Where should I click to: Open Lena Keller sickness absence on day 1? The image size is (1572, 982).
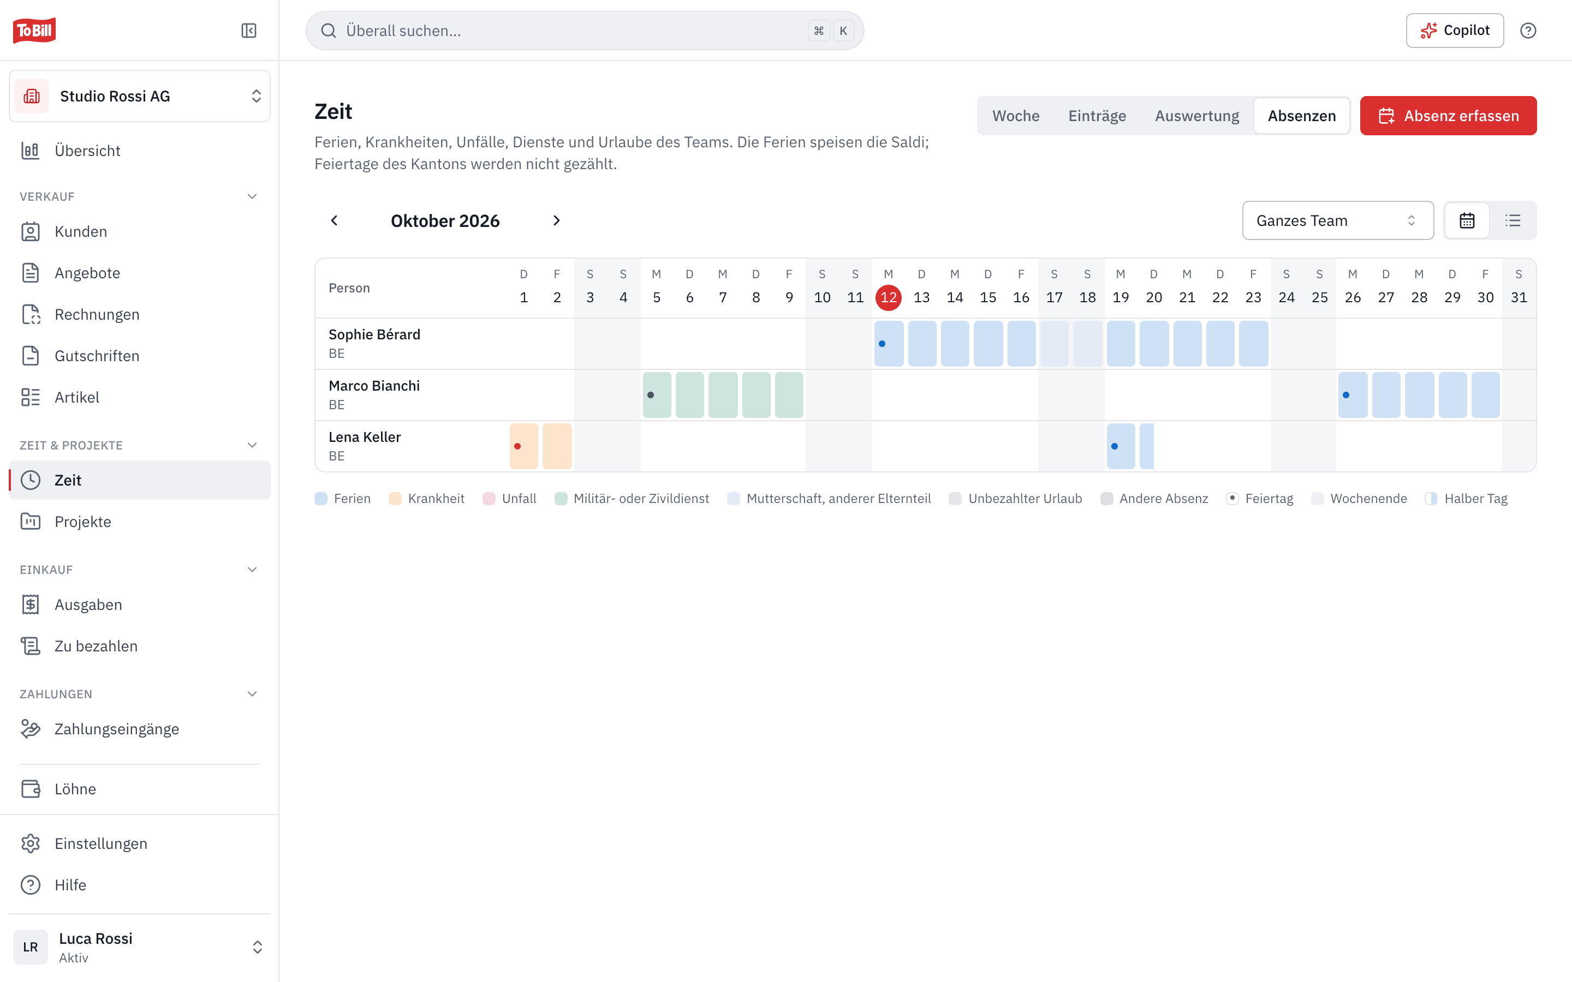click(x=523, y=446)
